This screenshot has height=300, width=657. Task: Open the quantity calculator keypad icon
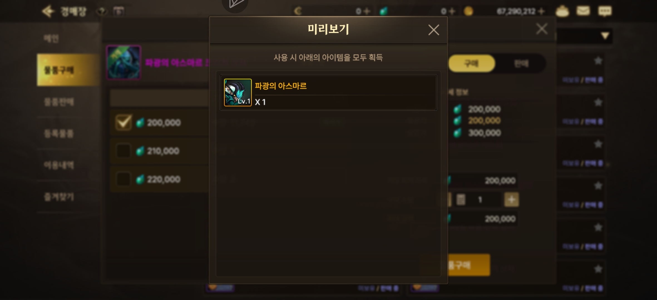pos(461,199)
